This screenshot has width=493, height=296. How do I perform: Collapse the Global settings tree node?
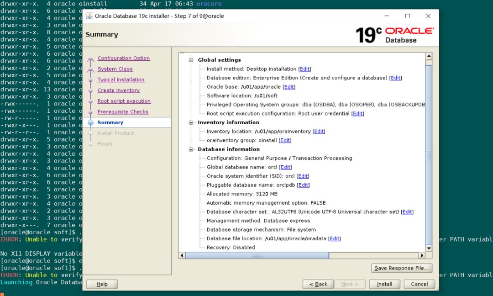(x=191, y=60)
